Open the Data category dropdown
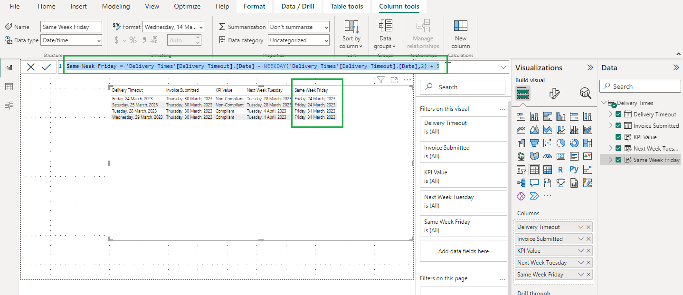Screen dimensions: 683x295 point(299,40)
